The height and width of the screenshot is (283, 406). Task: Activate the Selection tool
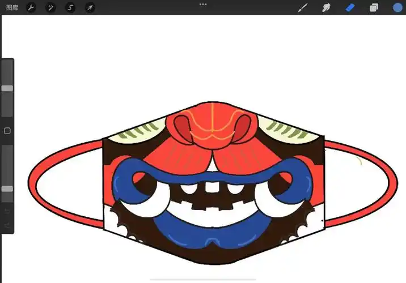tap(70, 7)
